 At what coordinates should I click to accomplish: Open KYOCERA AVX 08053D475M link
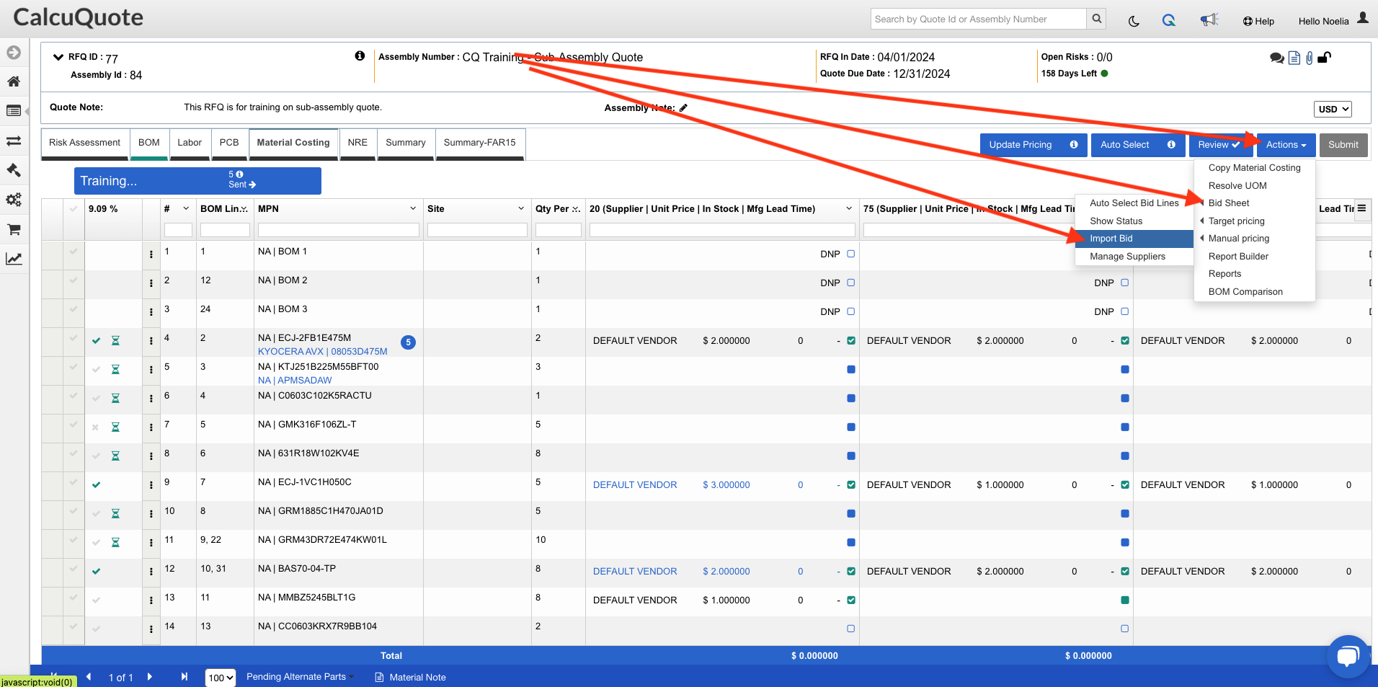tap(322, 352)
